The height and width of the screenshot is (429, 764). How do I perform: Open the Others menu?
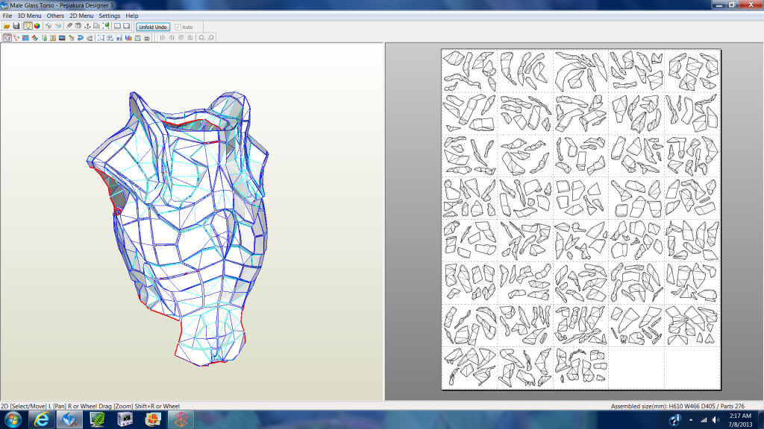[55, 16]
